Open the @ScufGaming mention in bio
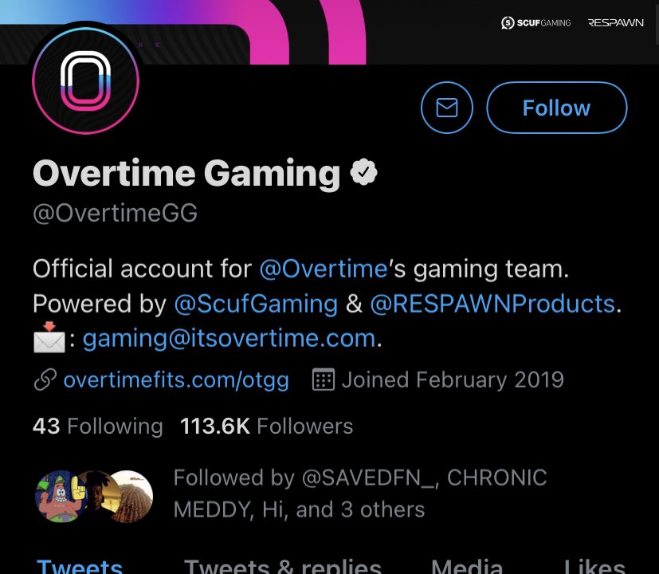Image resolution: width=659 pixels, height=574 pixels. point(256,304)
